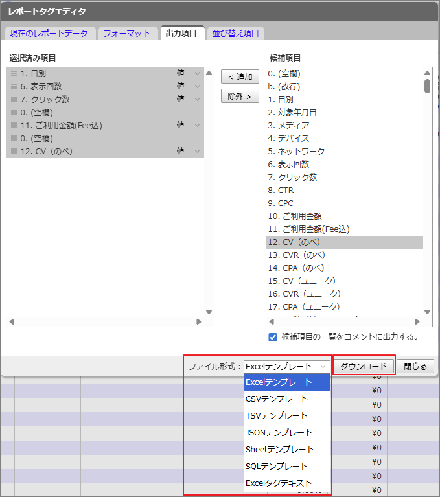
Task: Click handle icon of 6. 表示回数 row
Action: (14, 86)
